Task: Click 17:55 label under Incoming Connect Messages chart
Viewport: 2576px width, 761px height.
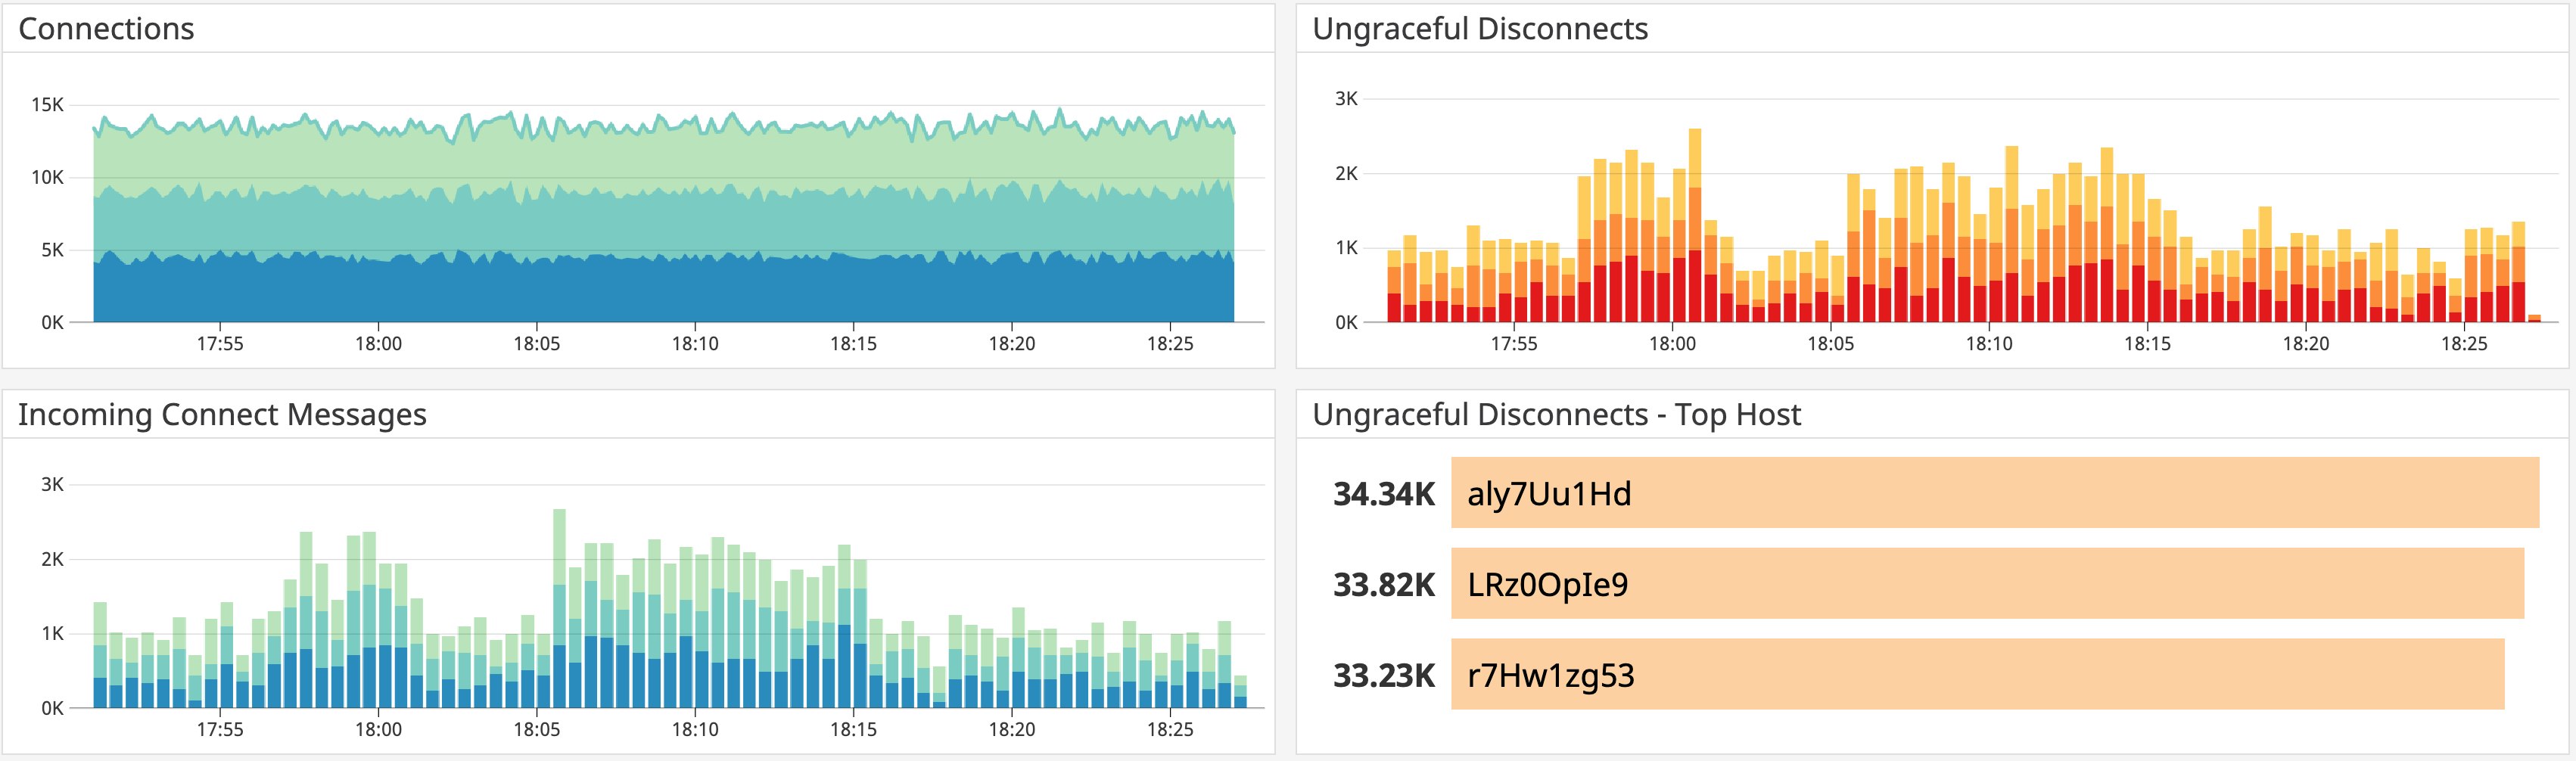Action: point(220,730)
